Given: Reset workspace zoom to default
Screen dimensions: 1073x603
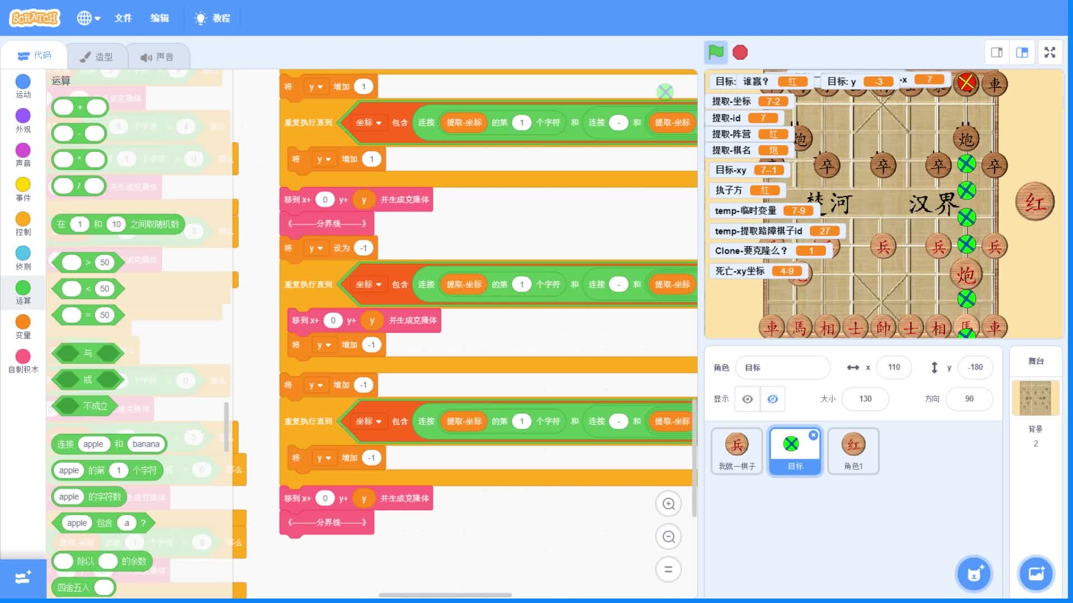Looking at the screenshot, I should click(668, 569).
